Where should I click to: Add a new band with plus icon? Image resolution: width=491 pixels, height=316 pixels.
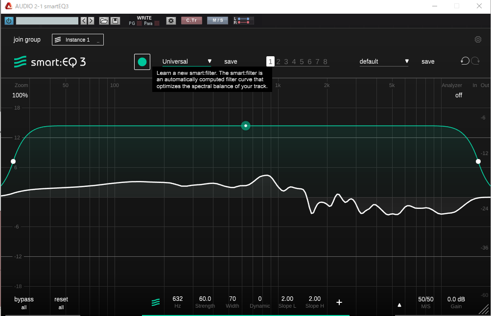pos(339,302)
